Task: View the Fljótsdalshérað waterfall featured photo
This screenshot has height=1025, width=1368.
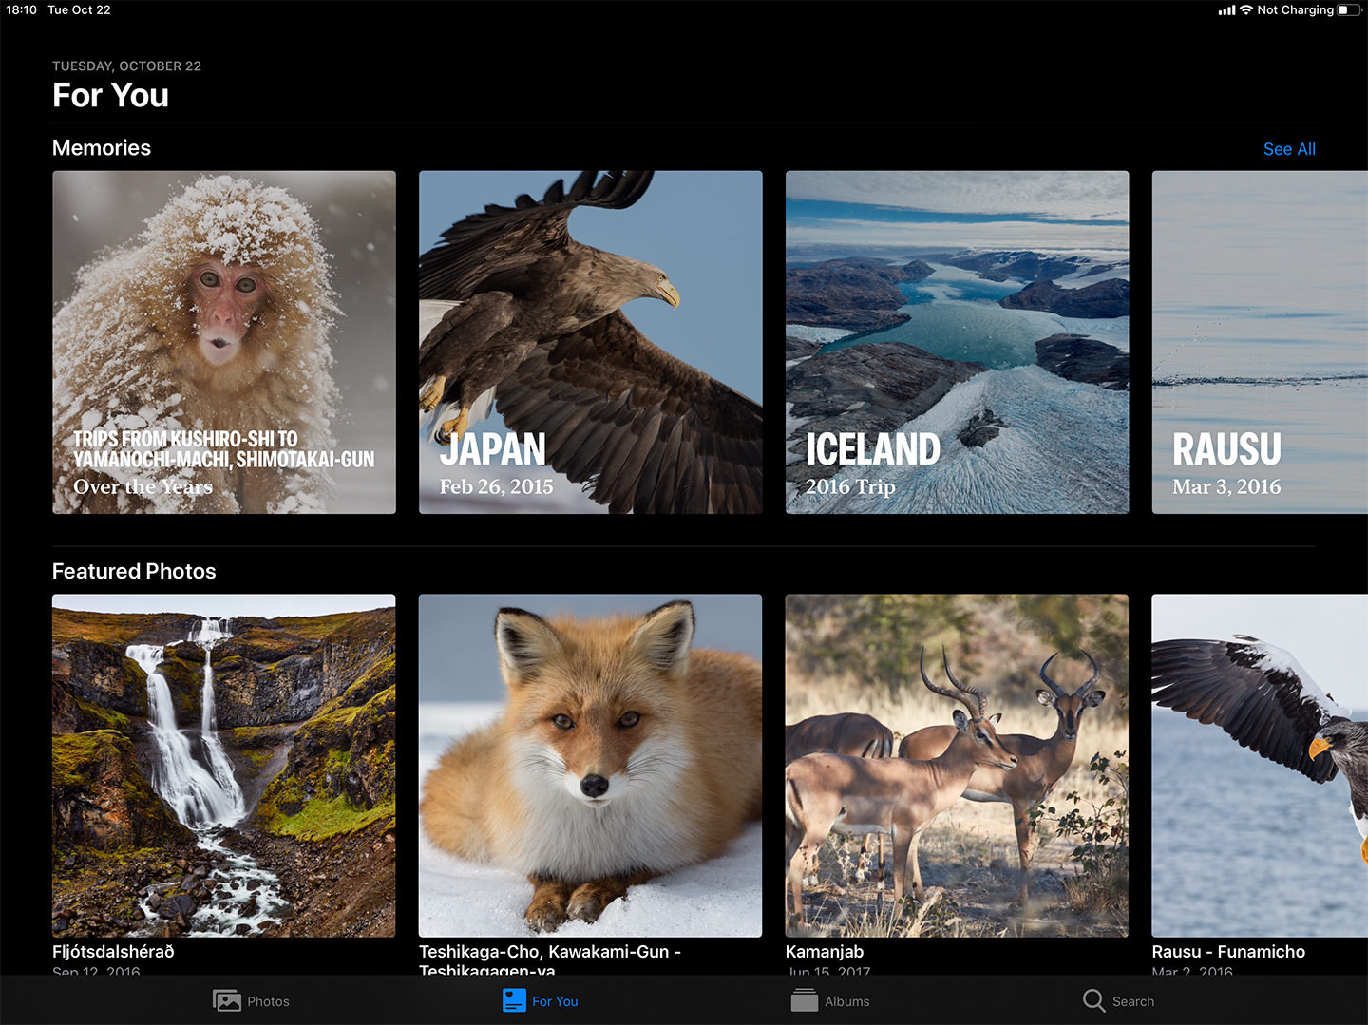Action: pyautogui.click(x=224, y=765)
